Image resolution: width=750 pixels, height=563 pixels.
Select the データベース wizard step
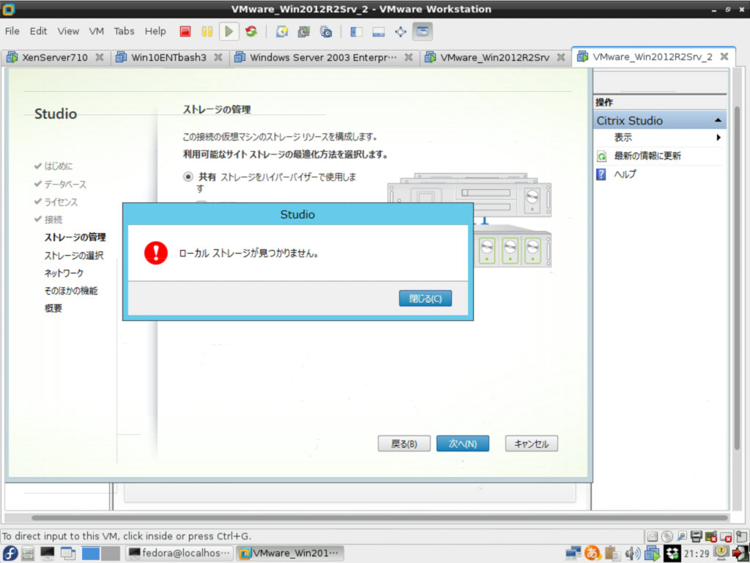click(x=65, y=184)
